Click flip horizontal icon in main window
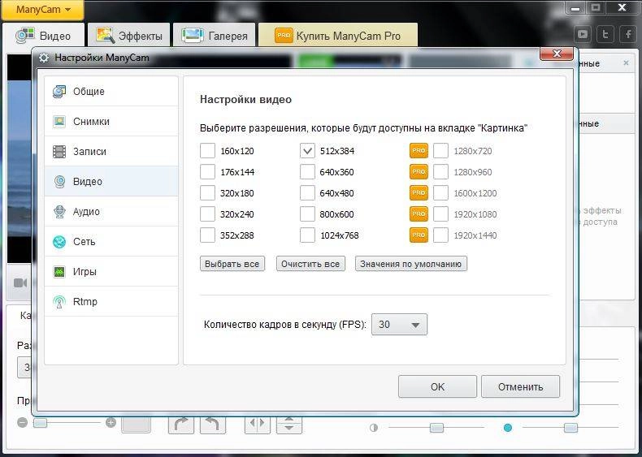Screen dimensions: 642x457 coord(257,424)
